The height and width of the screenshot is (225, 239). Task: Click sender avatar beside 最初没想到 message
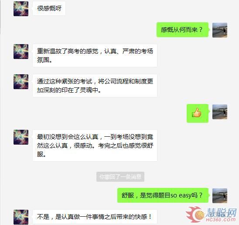(21, 137)
